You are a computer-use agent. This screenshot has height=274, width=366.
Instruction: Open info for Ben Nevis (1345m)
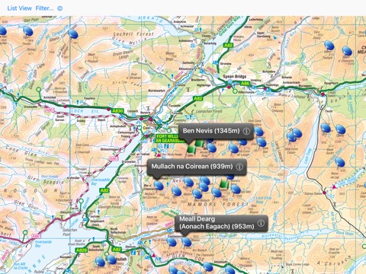coord(246,131)
